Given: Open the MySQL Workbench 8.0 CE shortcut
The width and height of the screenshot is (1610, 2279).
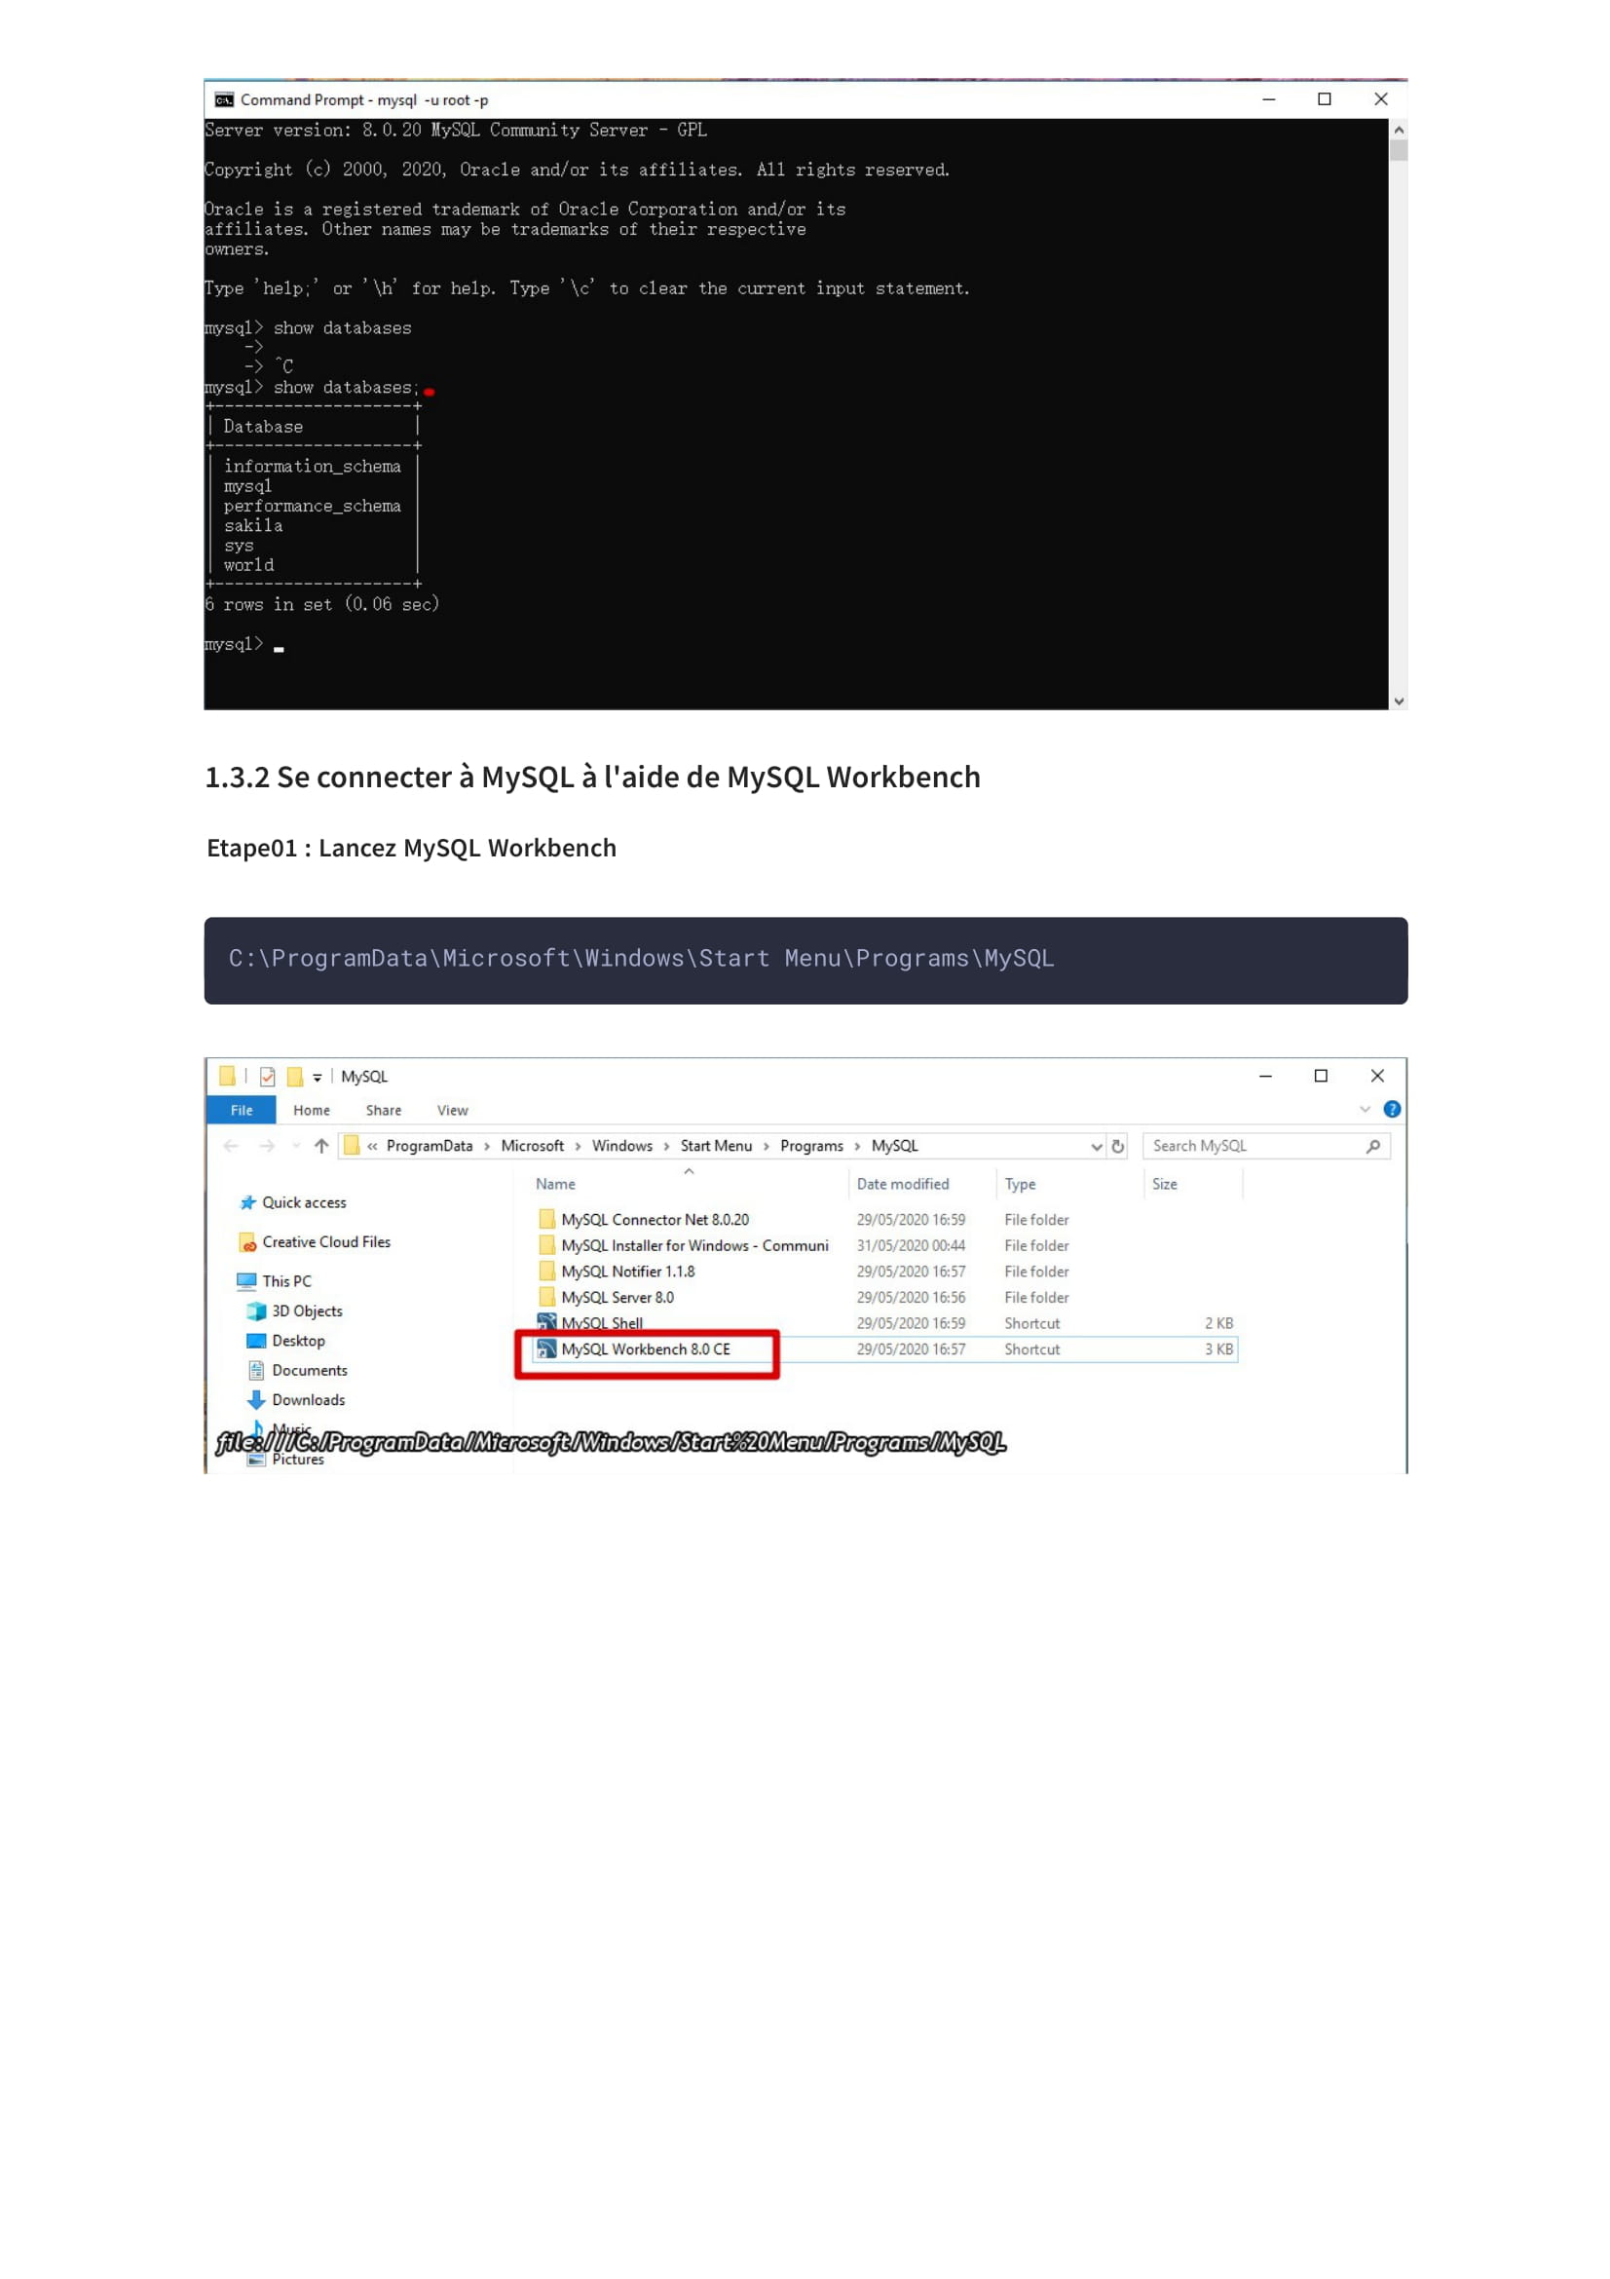Looking at the screenshot, I should tap(645, 1348).
